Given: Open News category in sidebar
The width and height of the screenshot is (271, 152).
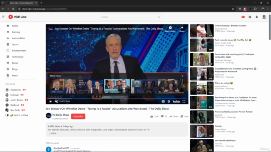Looking at the screenshot, I should pos(15,76).
